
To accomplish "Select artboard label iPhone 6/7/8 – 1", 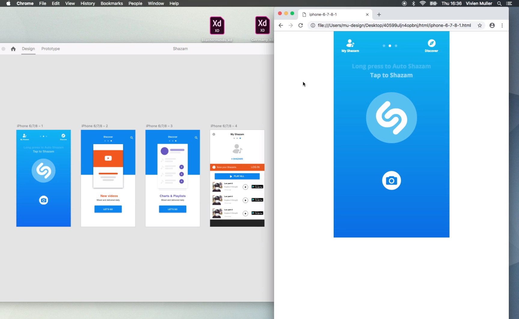I will 30,126.
